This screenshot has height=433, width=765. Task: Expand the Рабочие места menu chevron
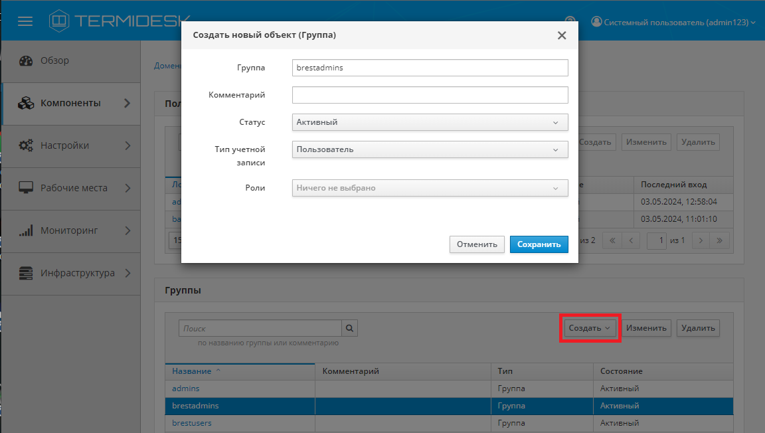[x=127, y=188]
